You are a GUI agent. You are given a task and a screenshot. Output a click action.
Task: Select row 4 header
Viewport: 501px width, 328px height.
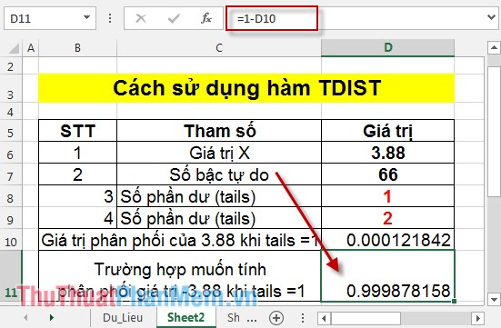(x=11, y=112)
